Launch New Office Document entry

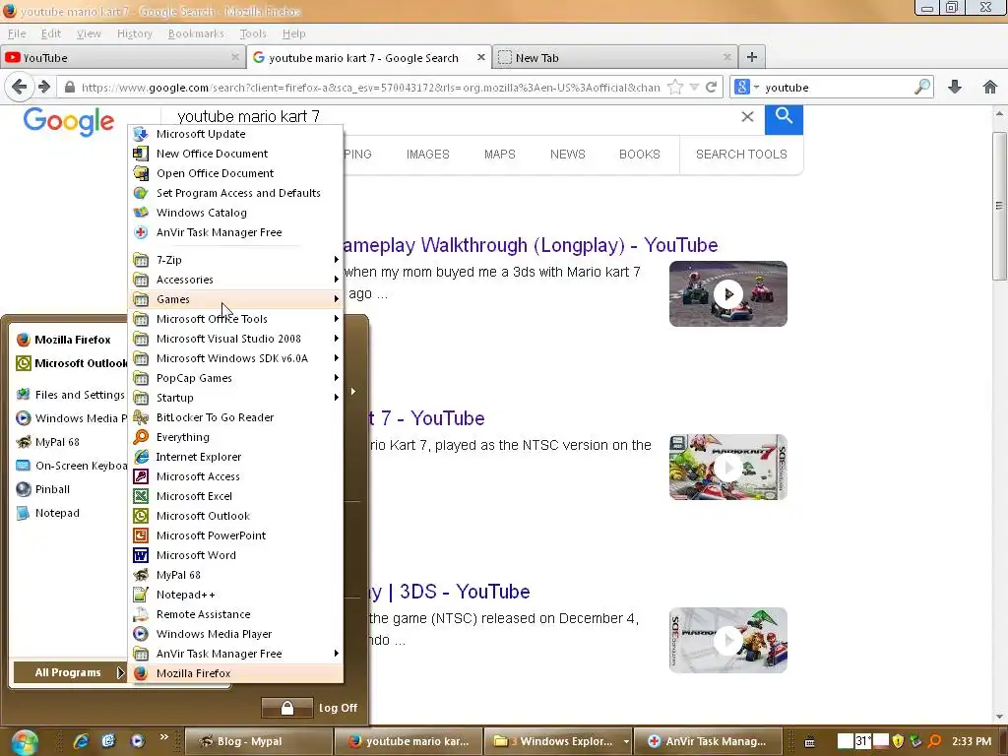coord(235,154)
